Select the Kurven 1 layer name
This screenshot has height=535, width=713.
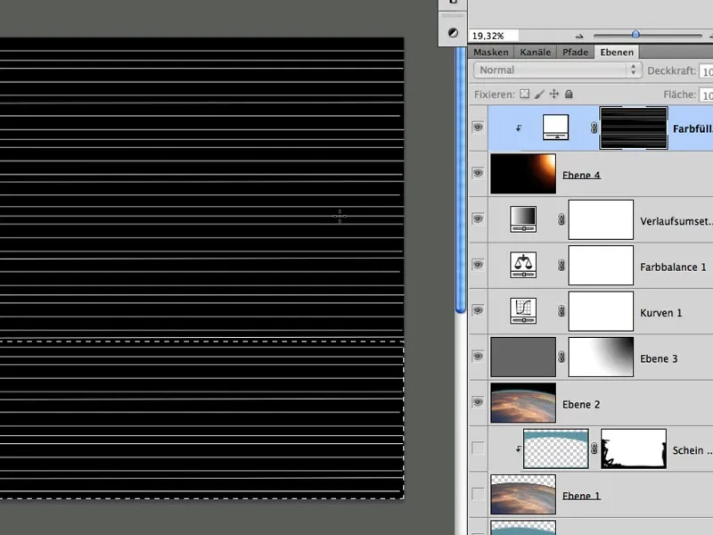(x=660, y=313)
